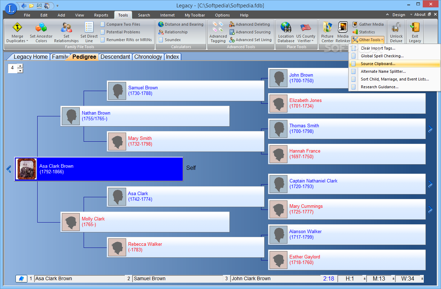Launch the Media Relinker
Viewport: 441px width, 289px height.
point(343,32)
